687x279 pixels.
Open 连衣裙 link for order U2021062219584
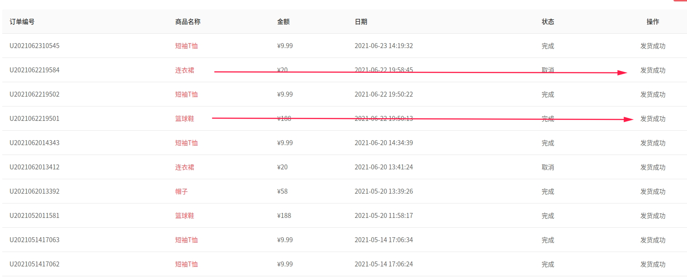[x=185, y=70]
